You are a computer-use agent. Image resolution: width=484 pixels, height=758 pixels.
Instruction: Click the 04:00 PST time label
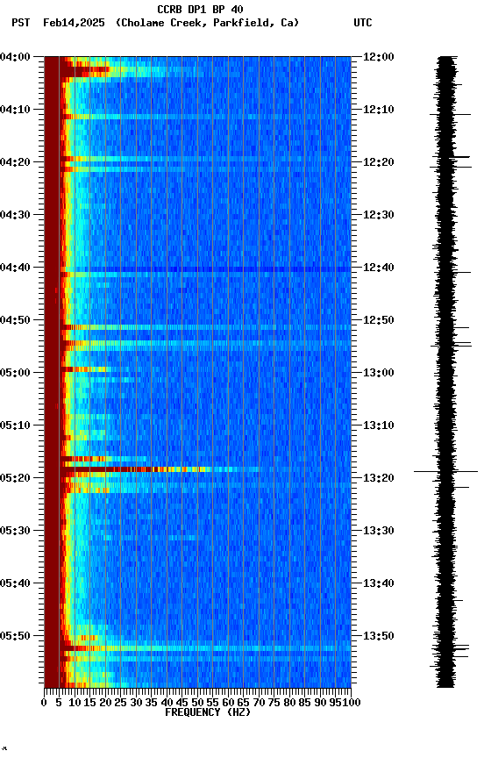click(x=15, y=57)
